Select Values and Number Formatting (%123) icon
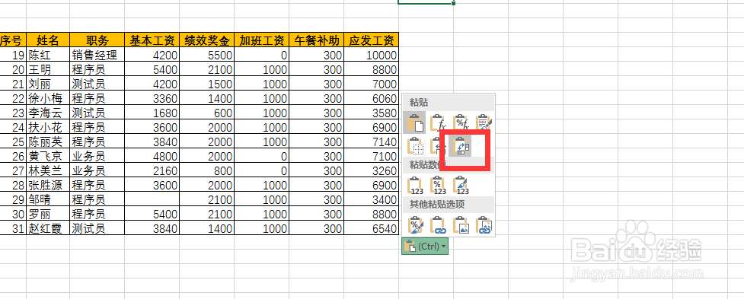744x299 pixels. point(438,186)
